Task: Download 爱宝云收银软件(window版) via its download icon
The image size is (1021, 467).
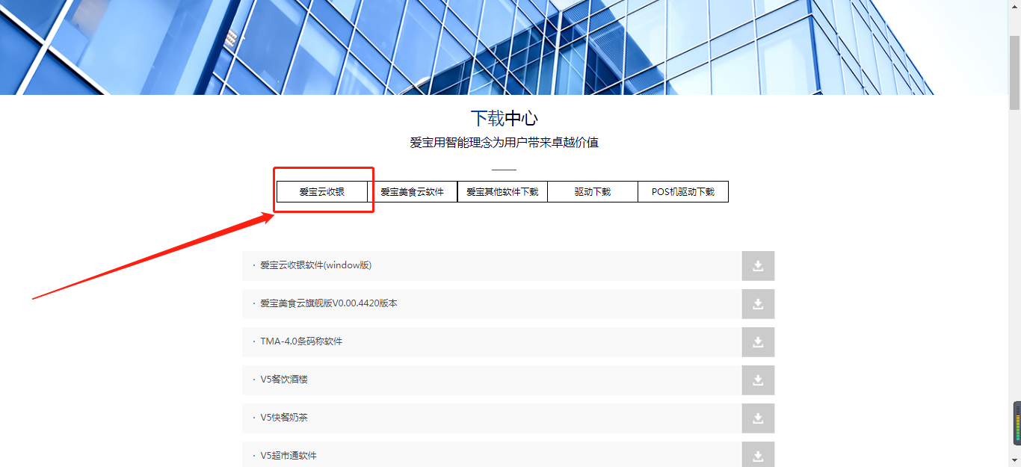Action: (x=758, y=266)
